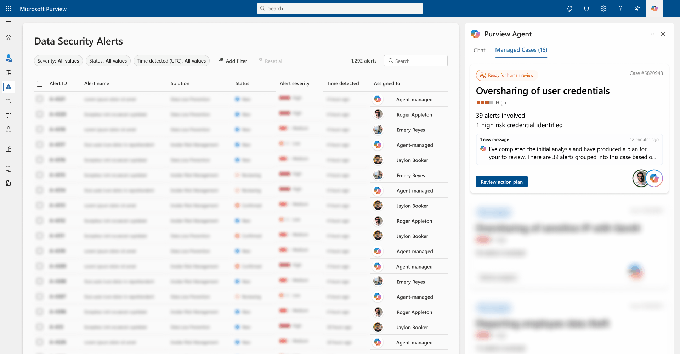Click the global Search box in the top bar
The width and height of the screenshot is (680, 354).
[x=340, y=8]
